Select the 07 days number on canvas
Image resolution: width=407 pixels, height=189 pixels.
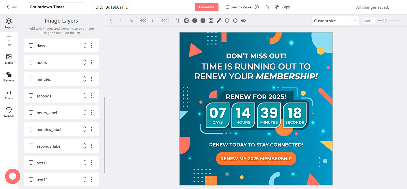(217, 113)
